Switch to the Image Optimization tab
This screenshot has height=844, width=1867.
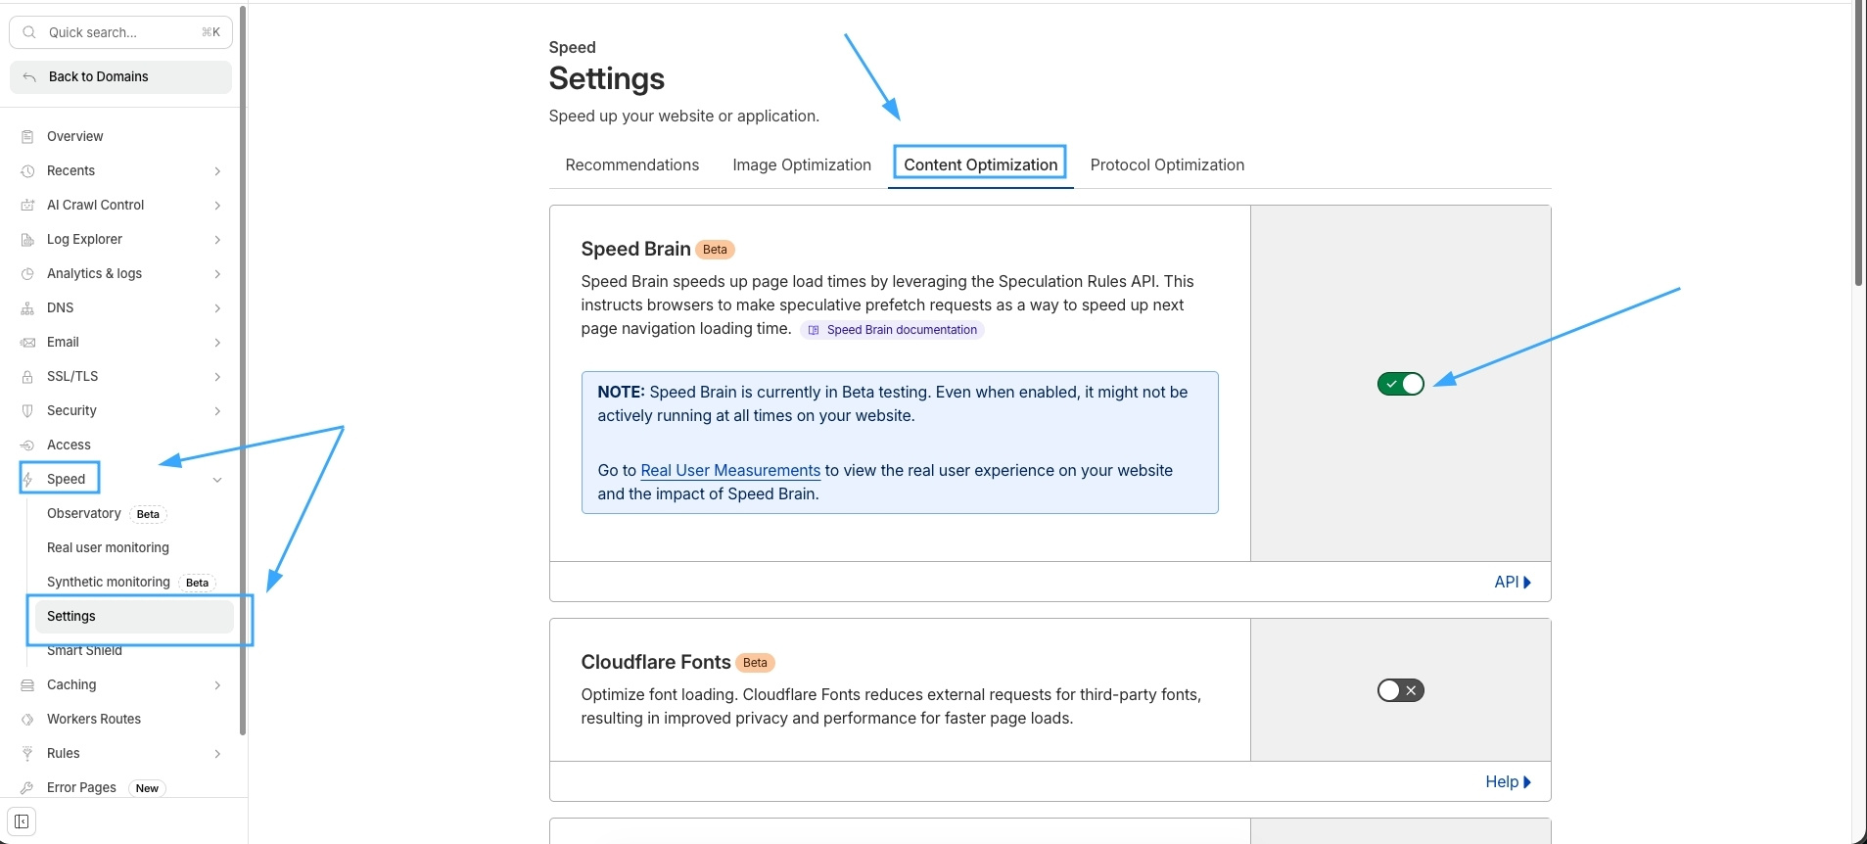tap(802, 165)
